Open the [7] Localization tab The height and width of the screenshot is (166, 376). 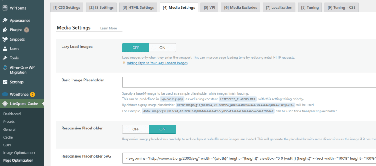point(279,7)
